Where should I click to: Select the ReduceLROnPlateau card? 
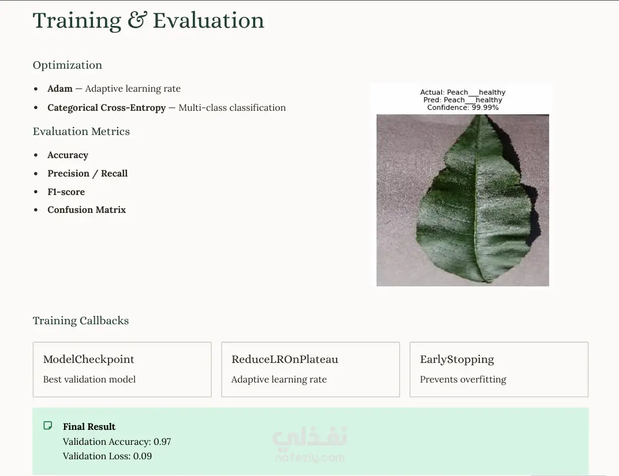(310, 369)
